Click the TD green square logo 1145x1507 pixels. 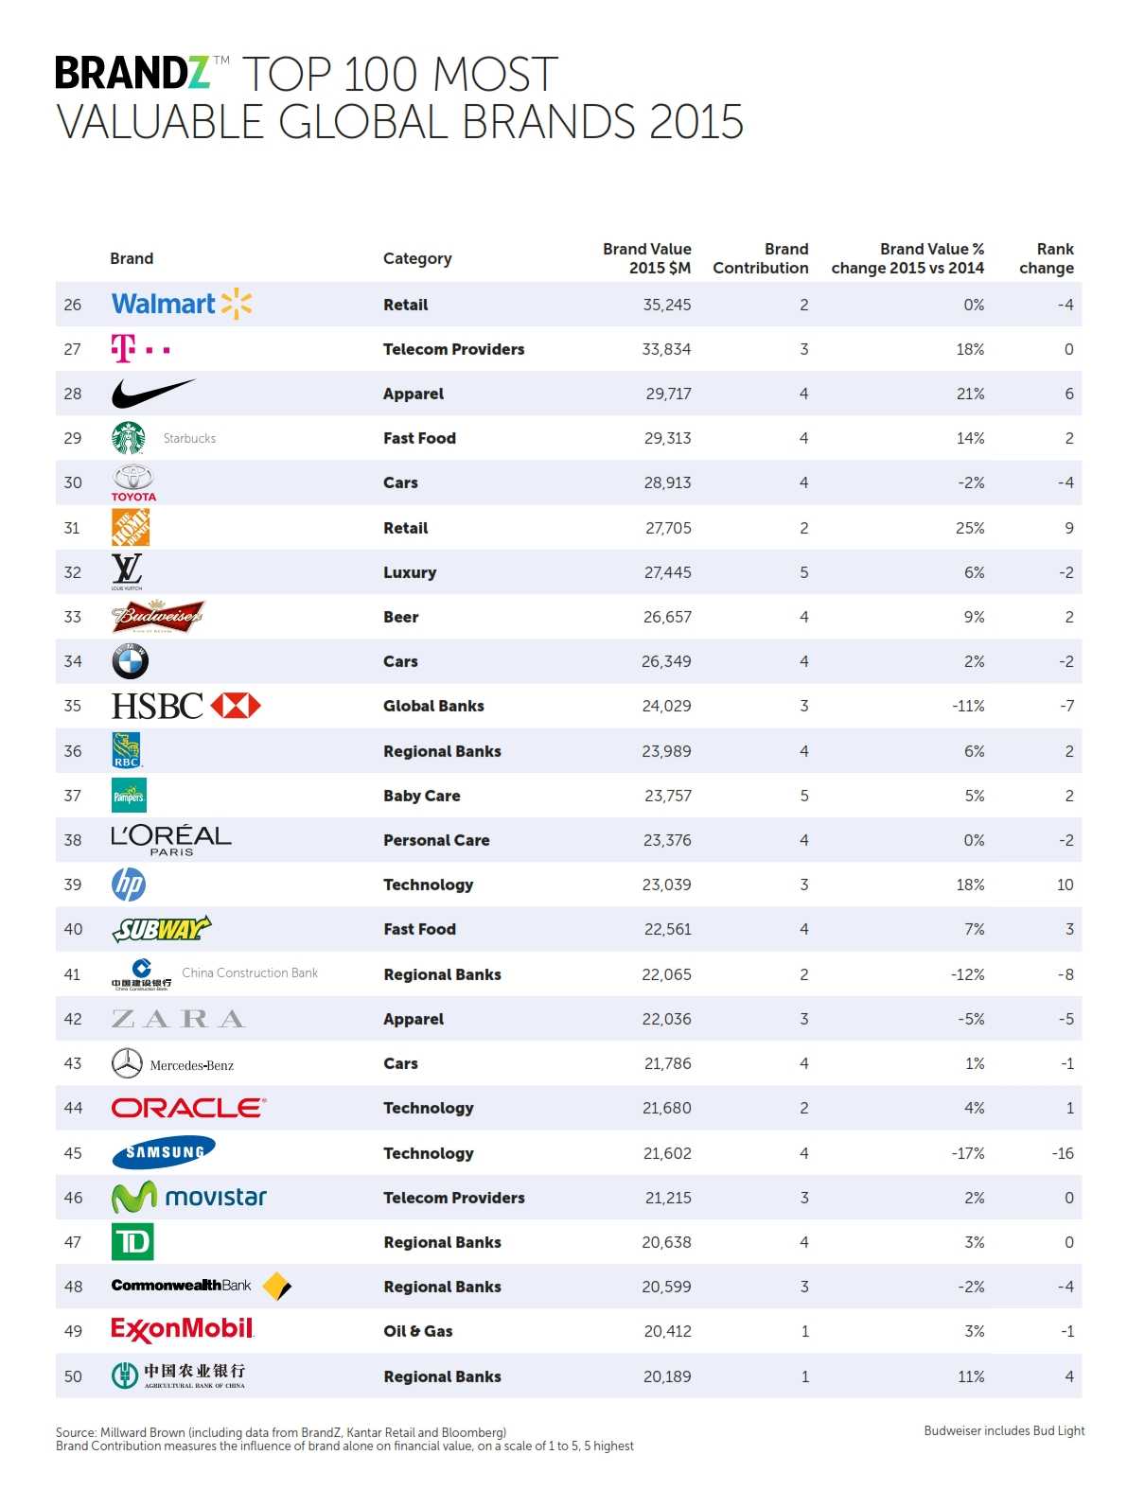click(132, 1242)
